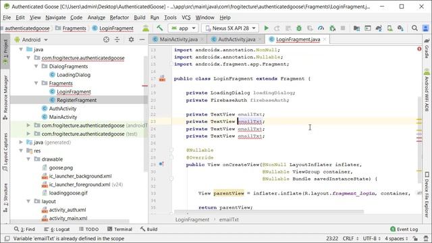Screen dimensions: 432x243
Task: Switch to AuthActivity.java tab
Action: [x=236, y=39]
